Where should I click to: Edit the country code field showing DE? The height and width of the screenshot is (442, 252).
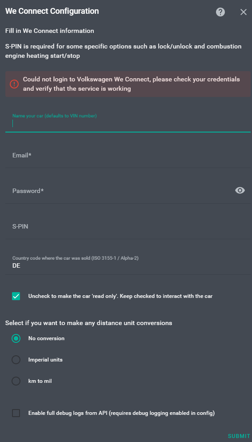tap(128, 264)
